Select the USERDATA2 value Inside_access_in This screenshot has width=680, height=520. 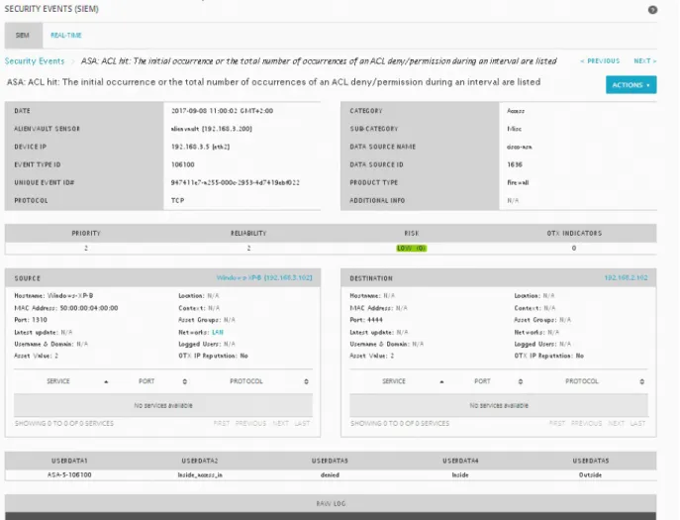(200, 474)
